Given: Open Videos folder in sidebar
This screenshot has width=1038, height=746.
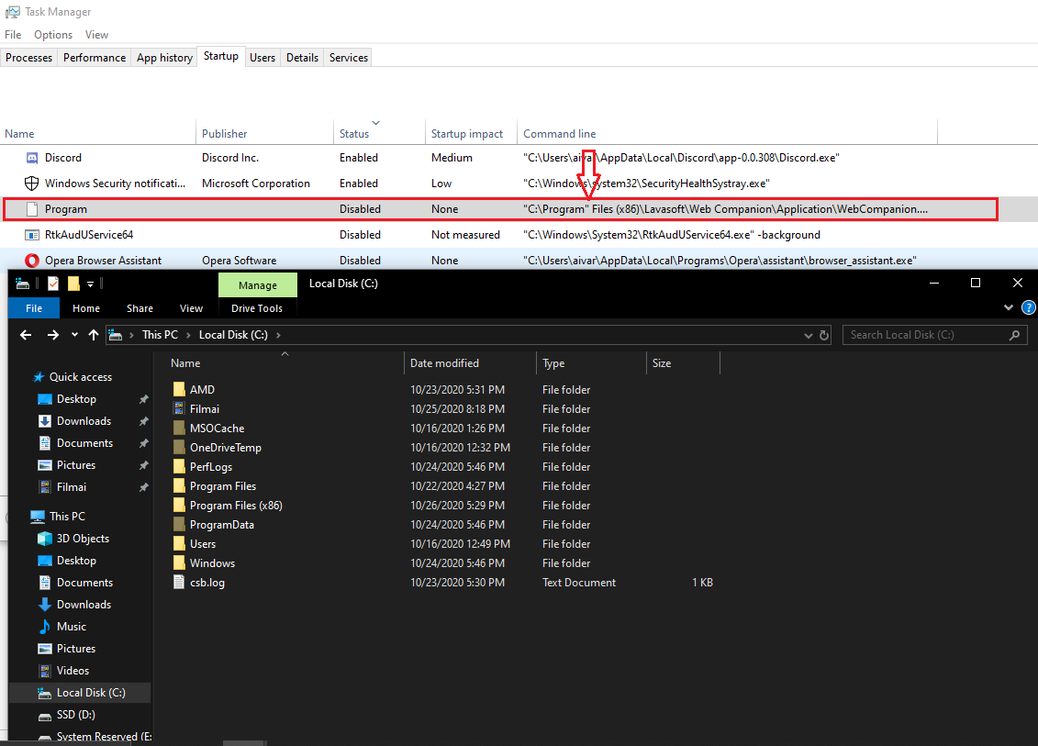Looking at the screenshot, I should pos(73,671).
